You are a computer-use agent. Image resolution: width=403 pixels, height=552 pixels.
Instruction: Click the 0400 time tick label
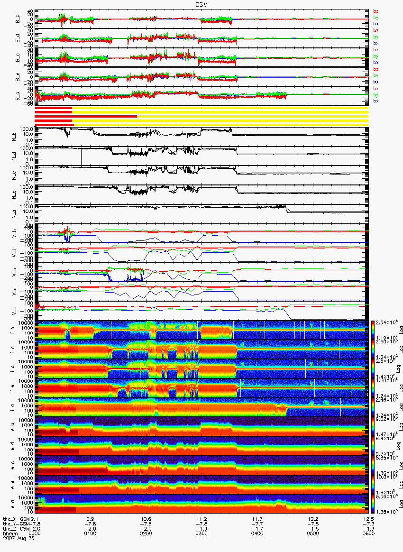point(257,534)
